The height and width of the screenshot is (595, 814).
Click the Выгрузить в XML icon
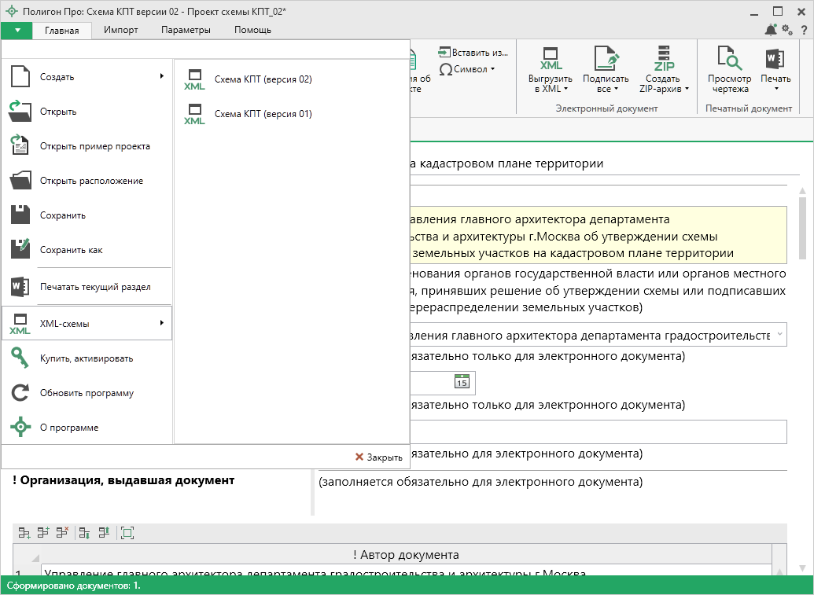coord(551,60)
